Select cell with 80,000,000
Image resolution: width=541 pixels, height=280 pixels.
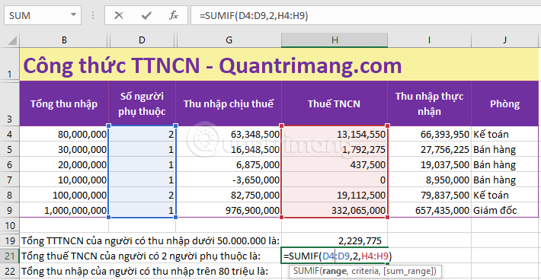pyautogui.click(x=64, y=134)
